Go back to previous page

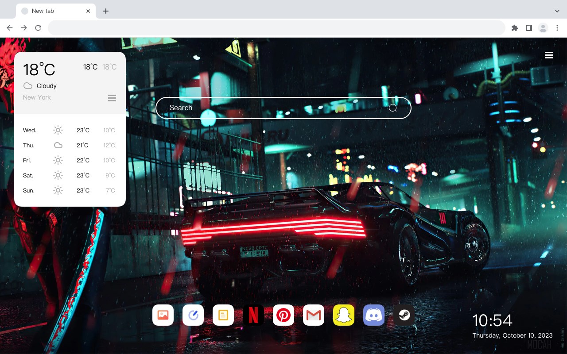(10, 28)
